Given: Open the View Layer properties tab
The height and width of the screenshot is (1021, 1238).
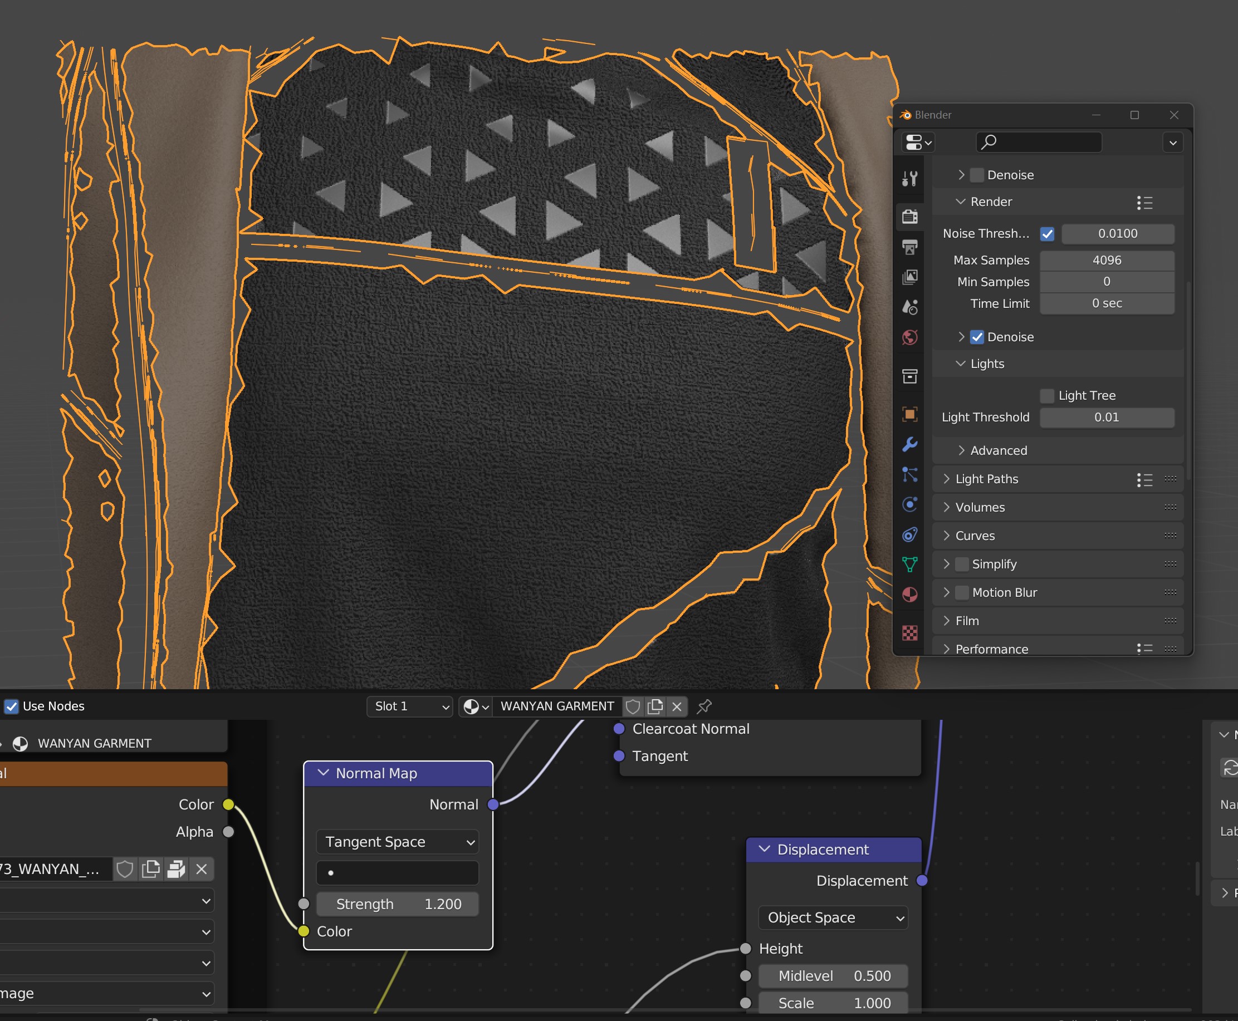Looking at the screenshot, I should click(909, 277).
